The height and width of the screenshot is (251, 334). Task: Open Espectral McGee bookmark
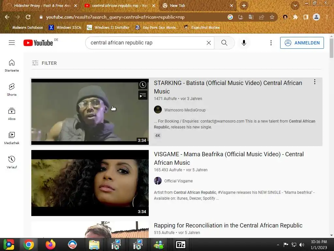pyautogui.click(x=202, y=27)
